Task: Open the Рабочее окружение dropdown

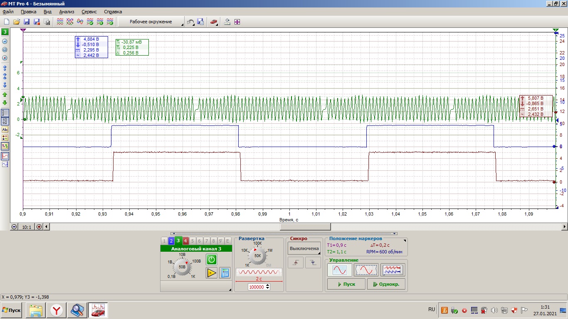Action: pyautogui.click(x=151, y=22)
